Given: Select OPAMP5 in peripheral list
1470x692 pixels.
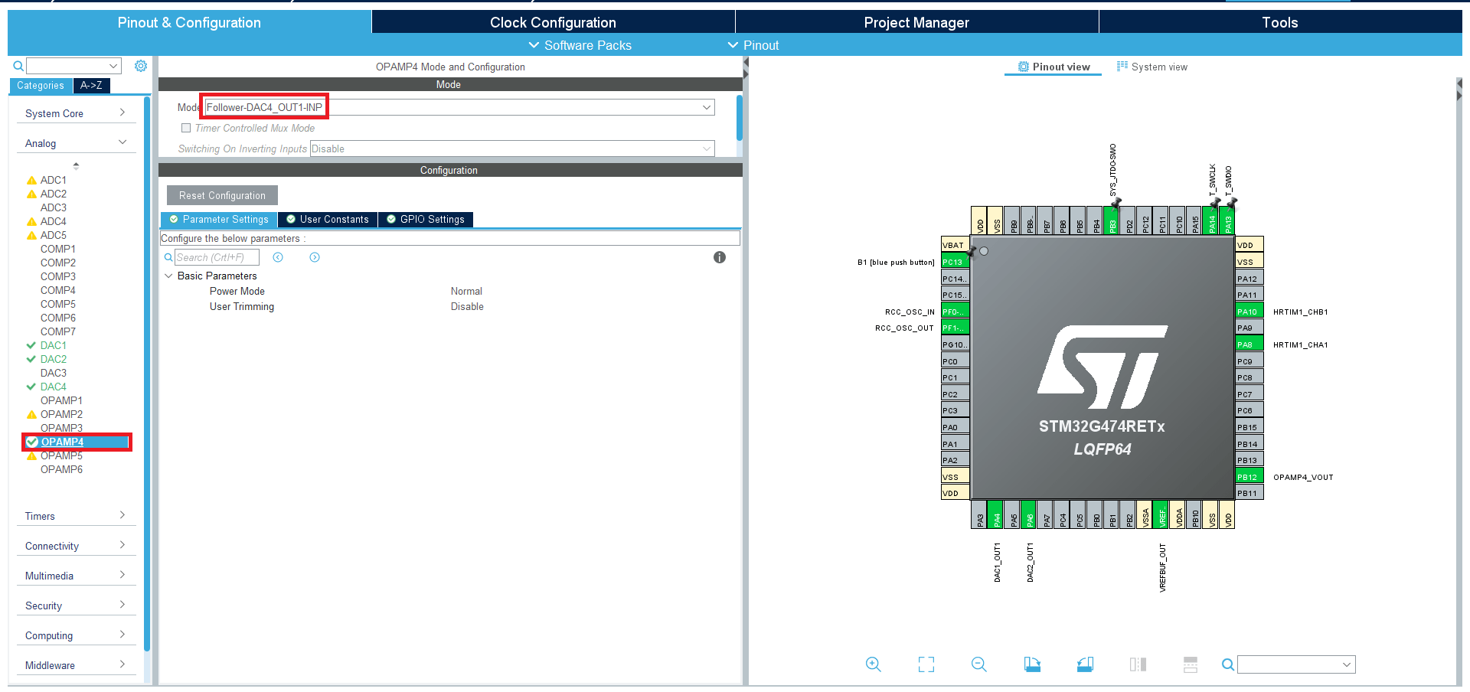Looking at the screenshot, I should click(x=61, y=455).
